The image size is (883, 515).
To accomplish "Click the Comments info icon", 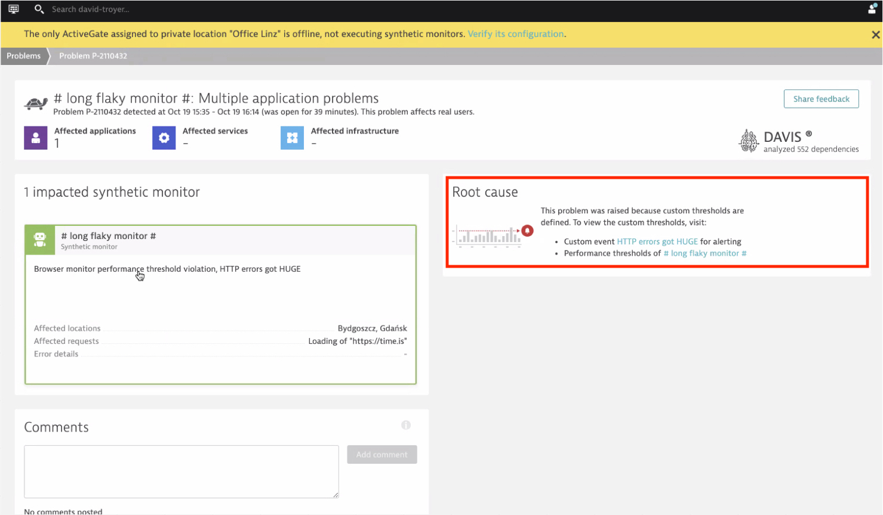I will 406,425.
